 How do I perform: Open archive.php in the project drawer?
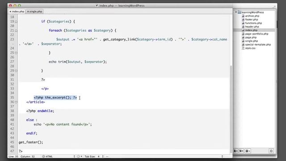(x=252, y=16)
